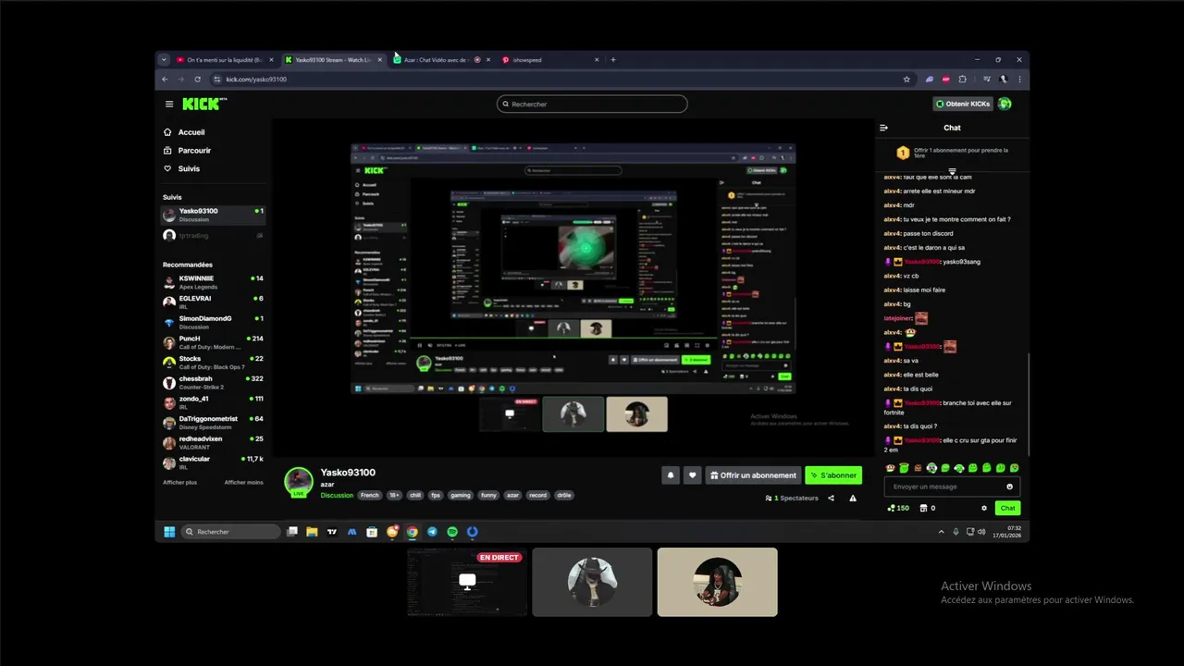Open SimonDiamondG recommended channel
Image resolution: width=1184 pixels, height=666 pixels.
point(214,322)
